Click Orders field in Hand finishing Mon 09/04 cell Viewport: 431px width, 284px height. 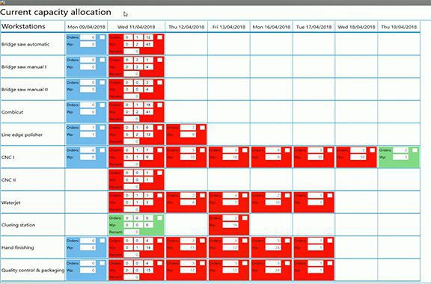[x=88, y=241]
